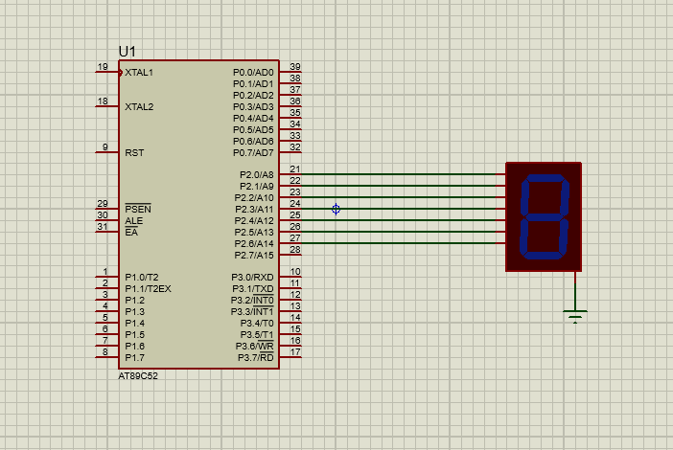Click the P2.7/A15 pin label

pos(254,256)
